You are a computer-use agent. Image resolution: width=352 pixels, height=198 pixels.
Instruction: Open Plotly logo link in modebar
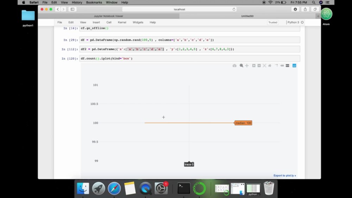click(x=294, y=66)
